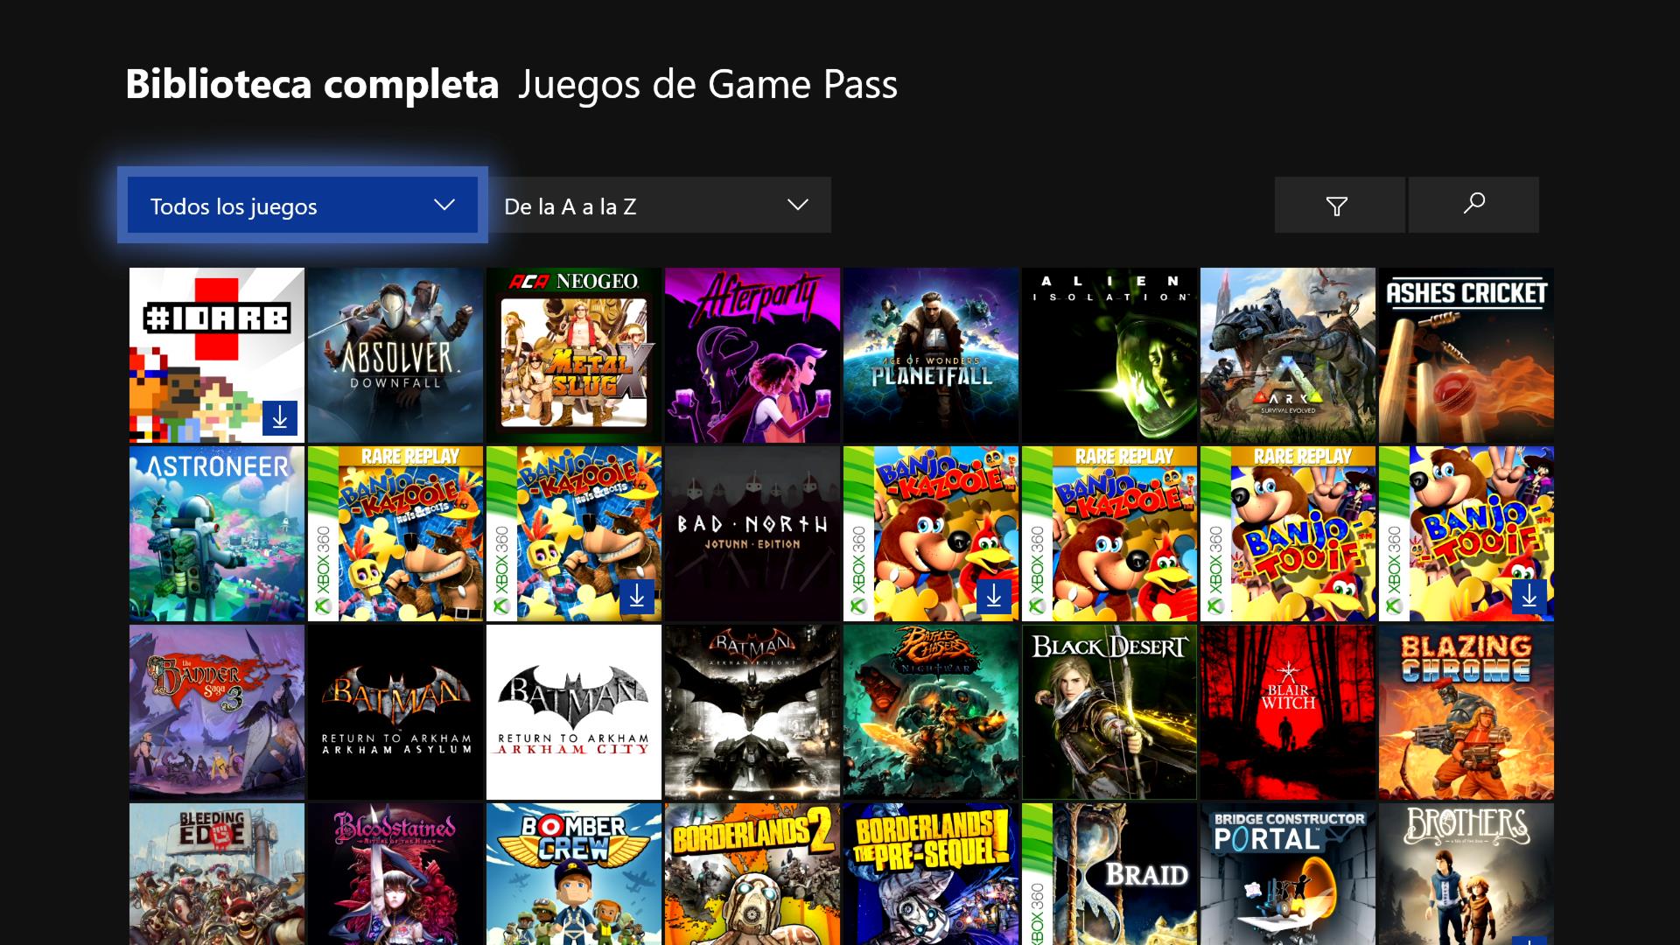Click chevron arrow of sort order selector
Viewport: 1680px width, 945px height.
pos(797,205)
